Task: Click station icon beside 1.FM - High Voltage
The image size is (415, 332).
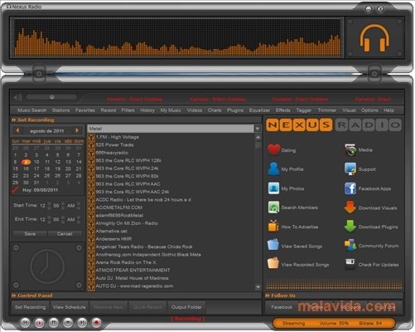Action: (91, 138)
